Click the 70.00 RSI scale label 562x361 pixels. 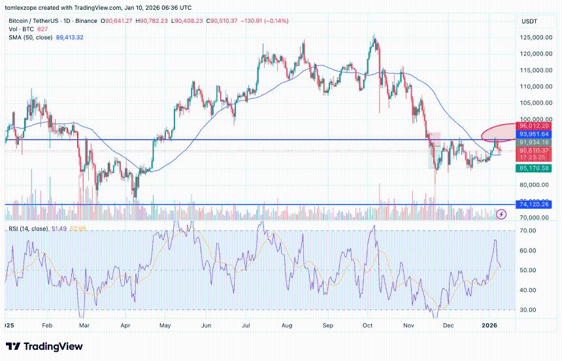pyautogui.click(x=530, y=231)
